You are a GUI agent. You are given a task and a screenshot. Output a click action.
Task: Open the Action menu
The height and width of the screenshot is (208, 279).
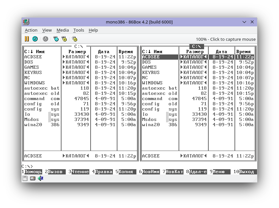coord(31,30)
